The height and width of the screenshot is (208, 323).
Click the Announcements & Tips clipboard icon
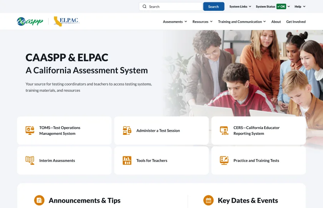click(39, 200)
